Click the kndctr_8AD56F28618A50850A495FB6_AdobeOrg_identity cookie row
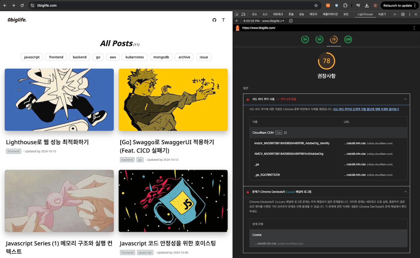Screen dimensions: 420x258 coord(328,143)
